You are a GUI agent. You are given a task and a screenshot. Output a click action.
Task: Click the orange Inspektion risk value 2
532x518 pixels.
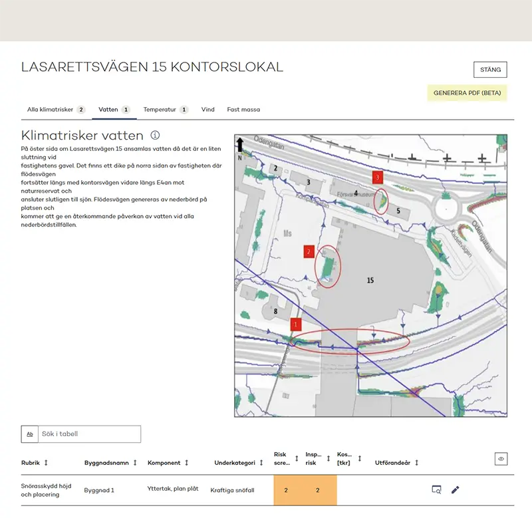318,490
